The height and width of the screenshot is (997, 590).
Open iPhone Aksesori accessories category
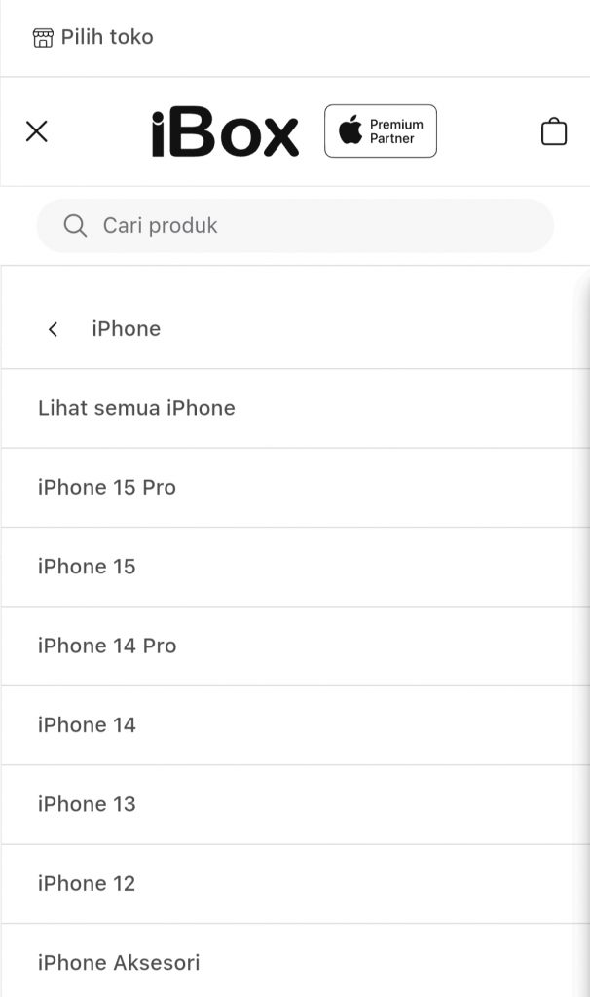point(295,961)
